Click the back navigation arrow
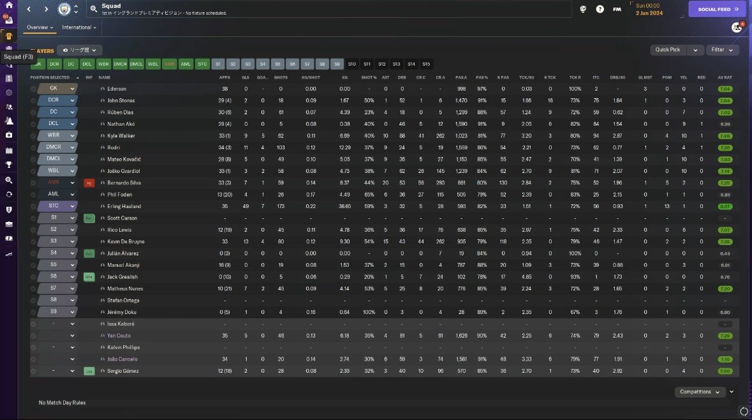 pos(29,9)
